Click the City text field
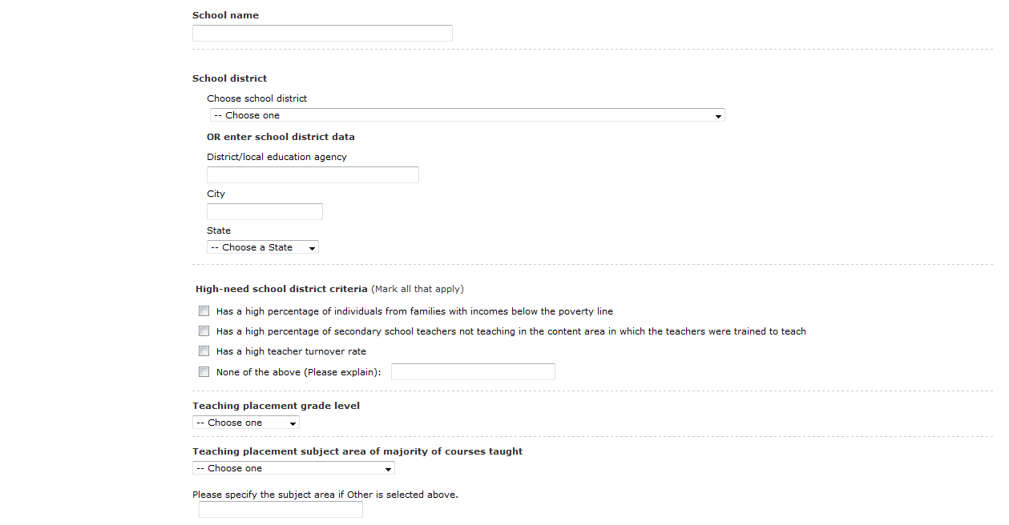 point(264,211)
